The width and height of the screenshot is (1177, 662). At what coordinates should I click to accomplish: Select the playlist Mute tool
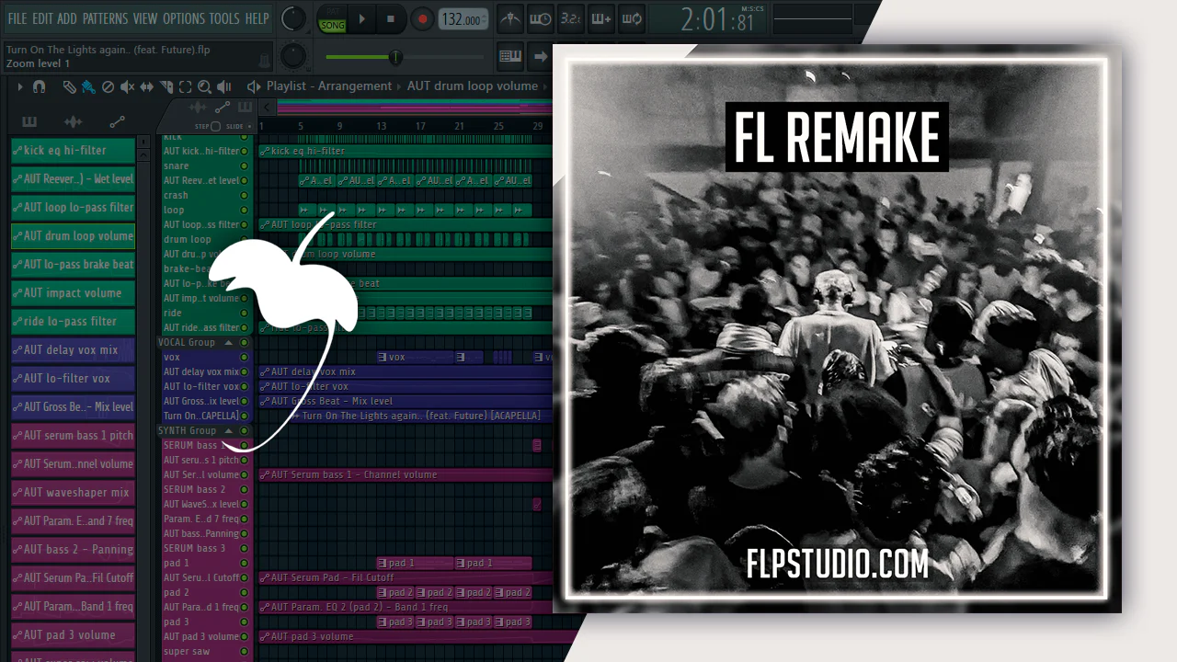(x=127, y=86)
